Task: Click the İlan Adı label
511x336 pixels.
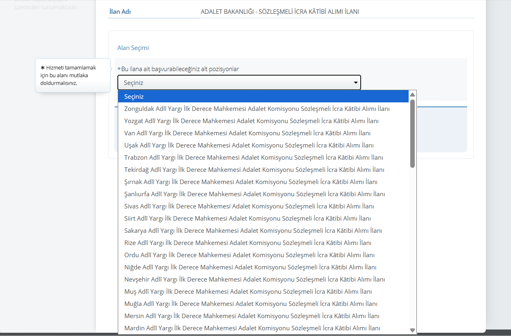Action: coord(120,12)
